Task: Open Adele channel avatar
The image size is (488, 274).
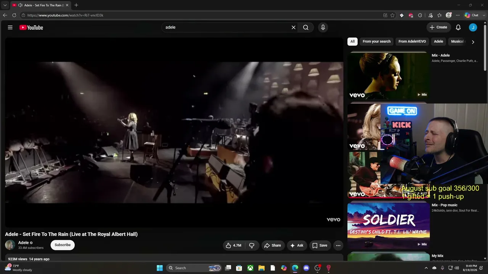Action: (x=10, y=245)
